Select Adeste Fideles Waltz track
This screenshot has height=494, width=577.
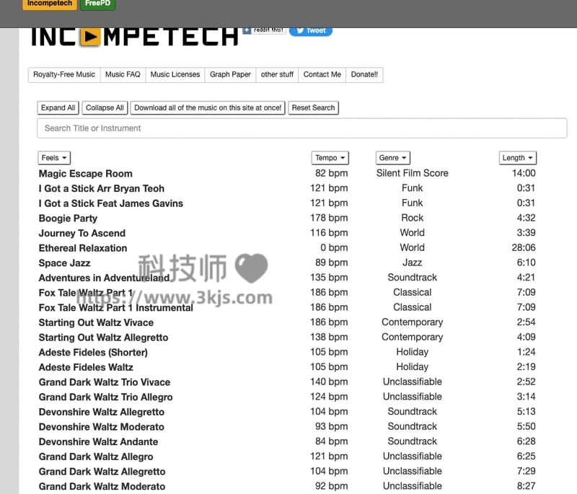tap(86, 368)
